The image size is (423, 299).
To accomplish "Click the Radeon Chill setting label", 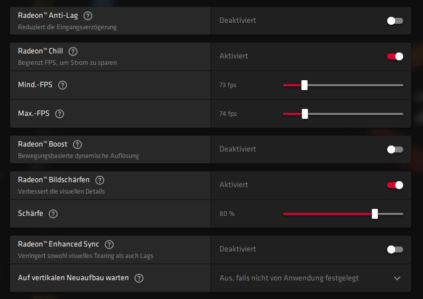I will tap(42, 51).
